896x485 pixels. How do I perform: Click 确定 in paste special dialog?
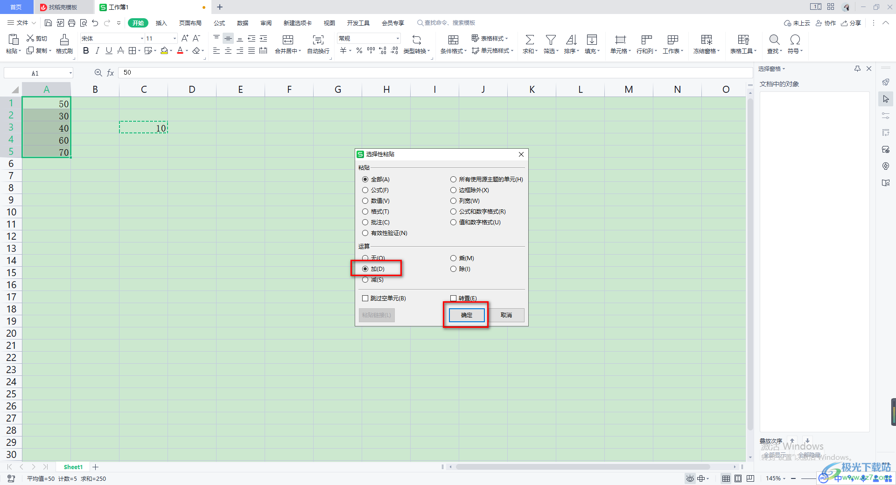(x=467, y=315)
